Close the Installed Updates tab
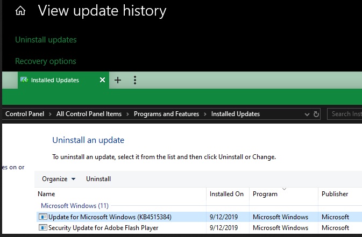362x237 pixels. [x=102, y=80]
